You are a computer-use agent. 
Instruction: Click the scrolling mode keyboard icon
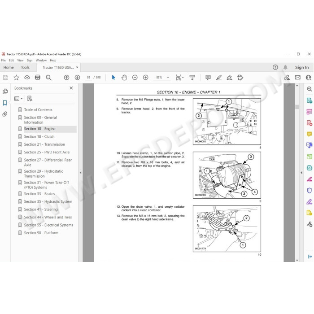(x=192, y=78)
